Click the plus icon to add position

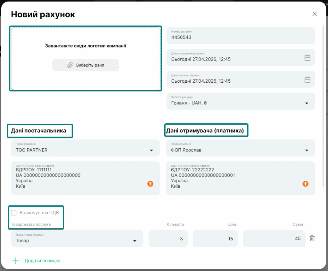(x=15, y=261)
